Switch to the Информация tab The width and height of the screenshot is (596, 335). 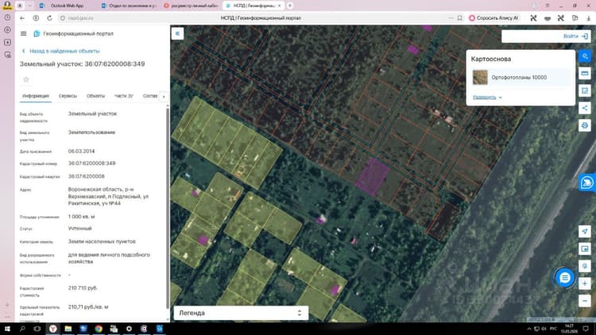(35, 96)
